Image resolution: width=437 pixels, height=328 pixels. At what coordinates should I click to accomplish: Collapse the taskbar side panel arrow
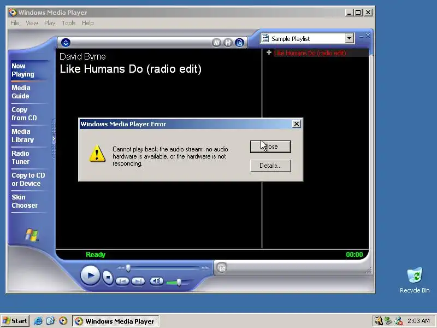54,139
